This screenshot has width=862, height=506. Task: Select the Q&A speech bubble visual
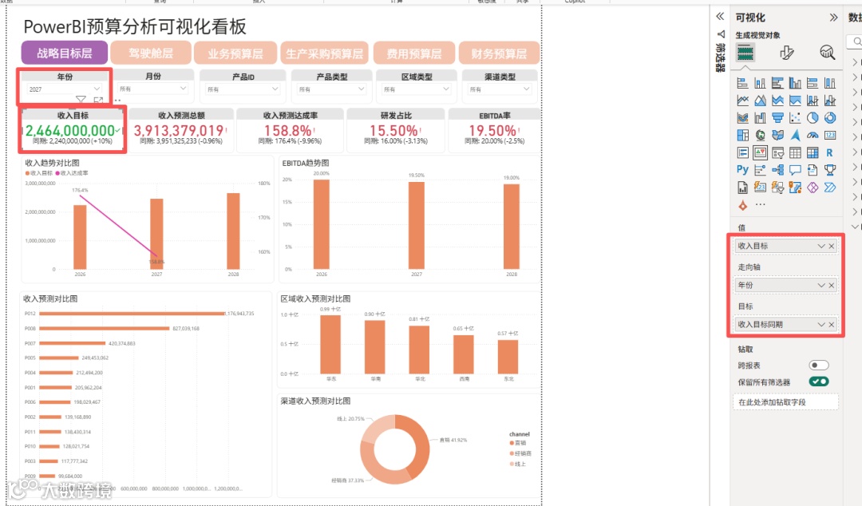point(795,170)
